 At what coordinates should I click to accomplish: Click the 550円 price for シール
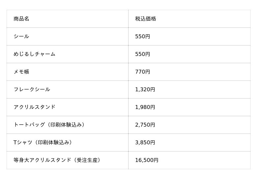tap(189, 36)
